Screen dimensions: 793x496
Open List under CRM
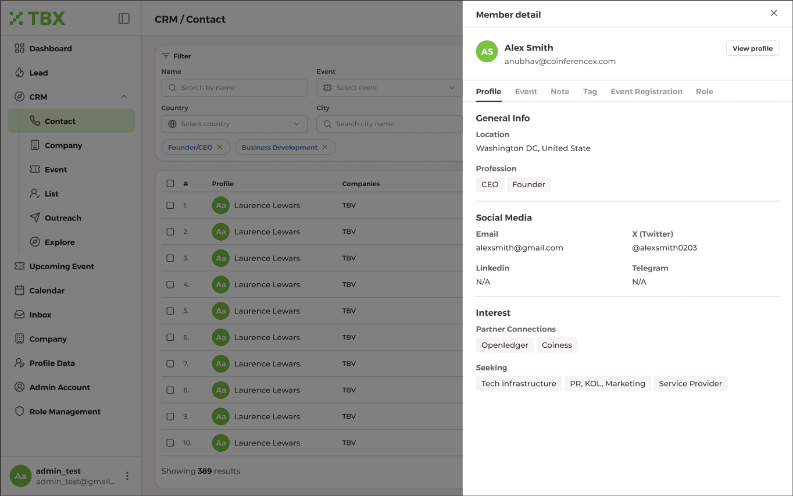tap(52, 194)
